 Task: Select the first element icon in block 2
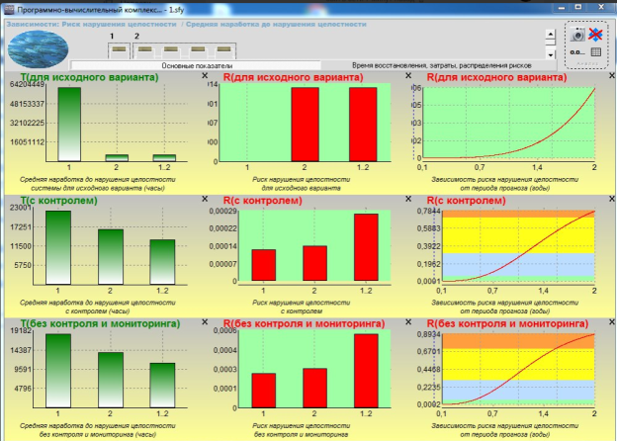pyautogui.click(x=144, y=49)
